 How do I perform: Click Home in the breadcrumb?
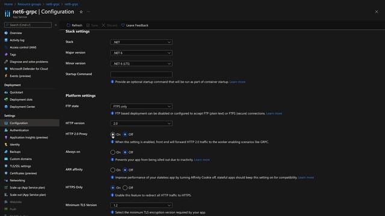8,4
